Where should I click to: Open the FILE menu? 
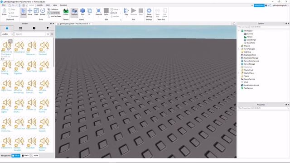point(4,5)
